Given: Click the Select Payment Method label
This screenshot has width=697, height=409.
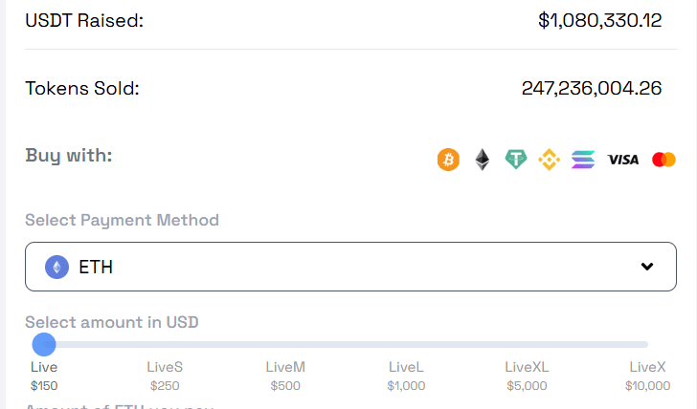Looking at the screenshot, I should (122, 220).
